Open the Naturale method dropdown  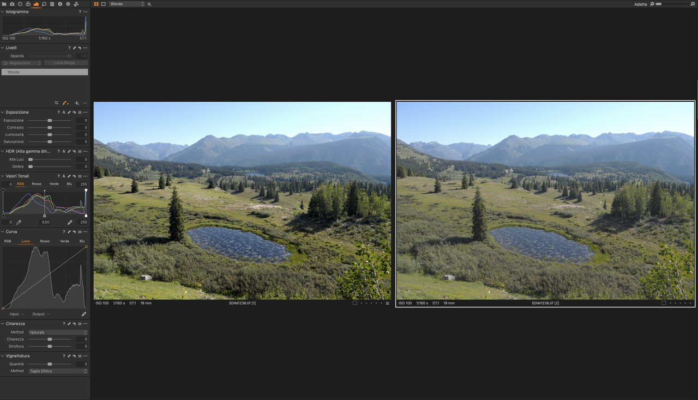[58, 332]
